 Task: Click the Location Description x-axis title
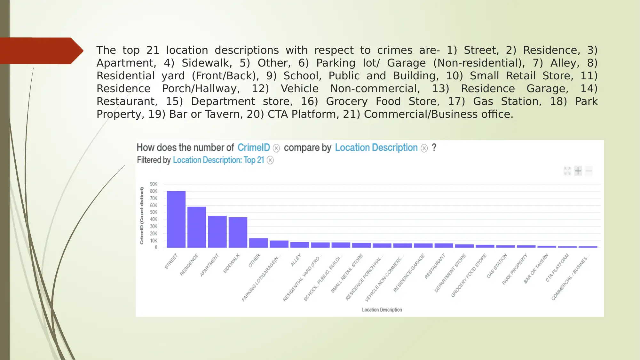coord(382,310)
